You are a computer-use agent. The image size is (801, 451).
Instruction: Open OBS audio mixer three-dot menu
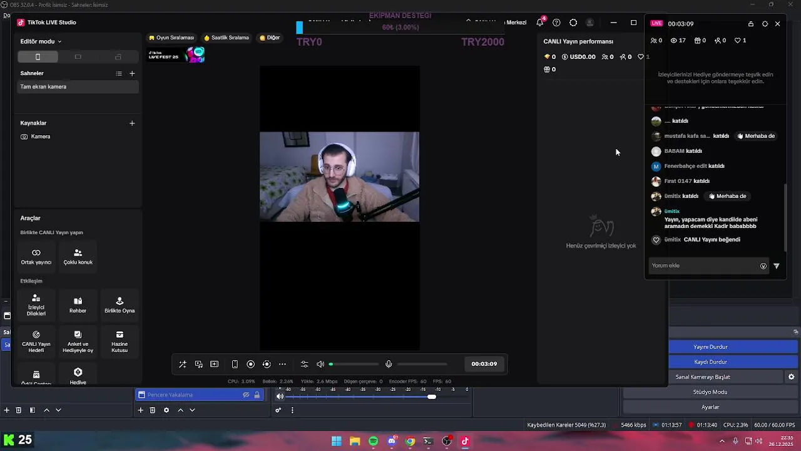292,410
